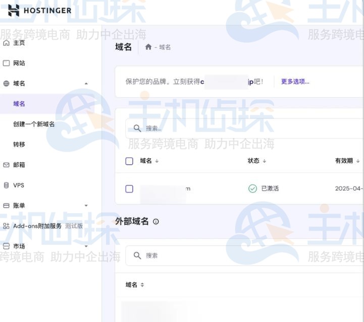Click the 外部域名 section heading
Screen dimensions: 364x322
[x=132, y=221]
